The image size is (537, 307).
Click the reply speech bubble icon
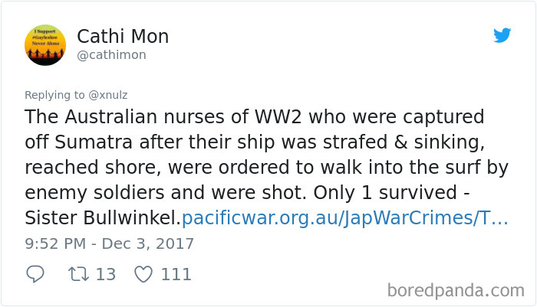(35, 274)
